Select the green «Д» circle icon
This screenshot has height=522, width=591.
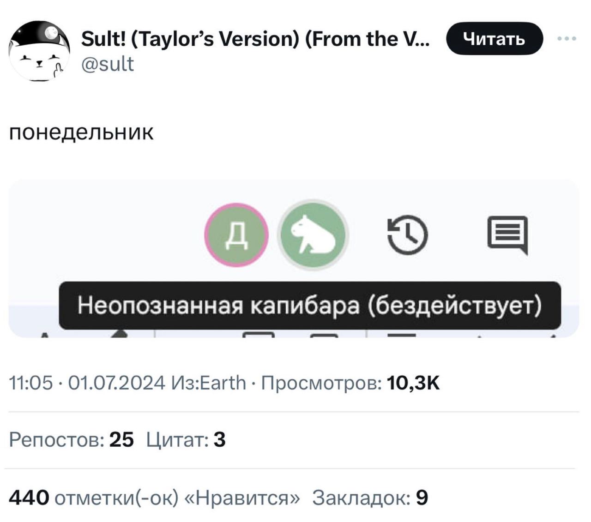click(x=235, y=234)
